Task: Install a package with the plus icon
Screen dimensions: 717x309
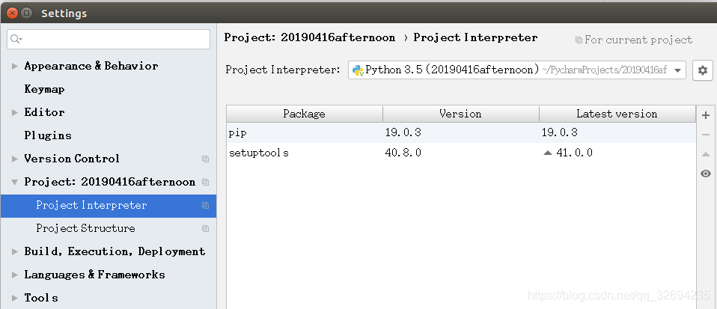Action: pos(706,115)
